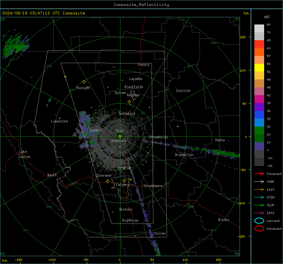Viewport: 283px width, 264px height.
Task: Select the tan 48–45 dBZ color swatch
Action: click(x=259, y=84)
